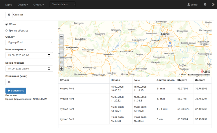217x133 pixels.
Task: Select the Группа объектов radio option
Action: (x=6, y=31)
